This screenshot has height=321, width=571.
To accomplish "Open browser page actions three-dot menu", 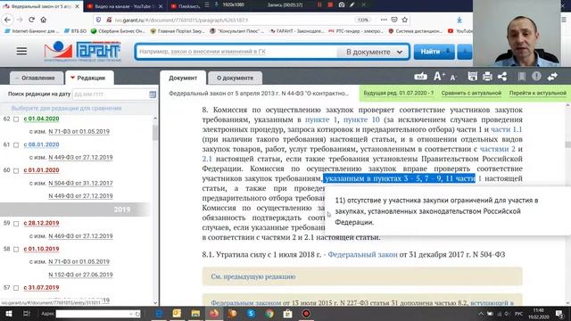I will 384,20.
